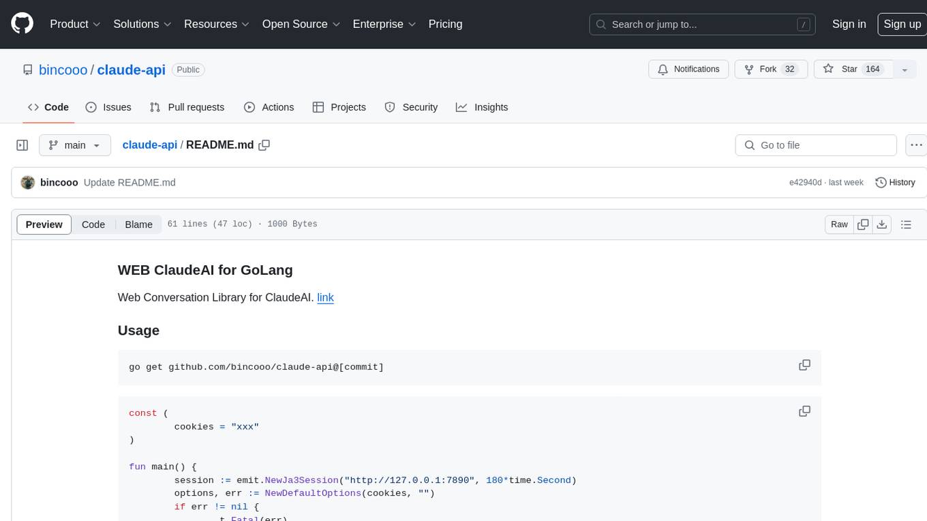Screen dimensions: 927x521
Task: Expand the Enterprise menu
Action: 384,24
